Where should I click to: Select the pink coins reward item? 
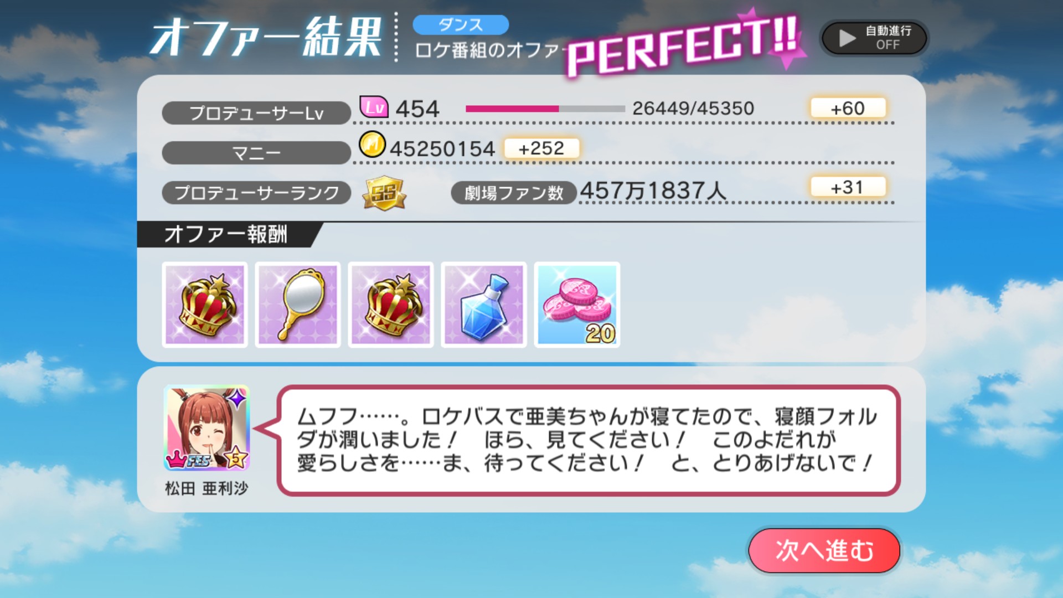pos(577,305)
